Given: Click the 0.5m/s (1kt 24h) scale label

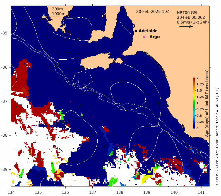Looking at the screenshot, I should click(x=193, y=22).
